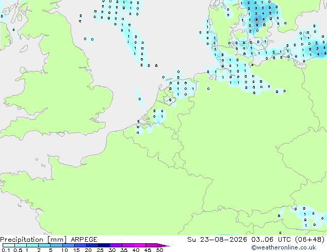Pick the 35–40 mm legend swatch
Viewport: 327px width, 252px height.
[128, 245]
